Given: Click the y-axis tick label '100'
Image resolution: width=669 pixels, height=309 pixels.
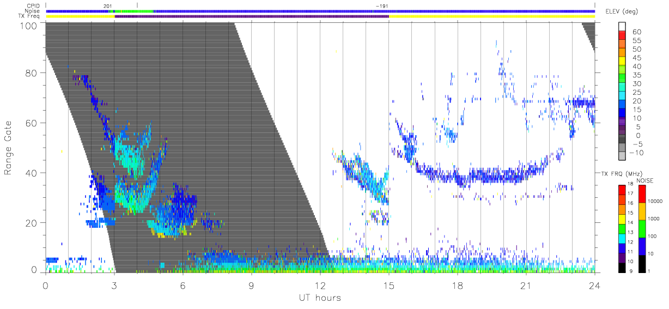Looking at the screenshot, I should [x=29, y=25].
